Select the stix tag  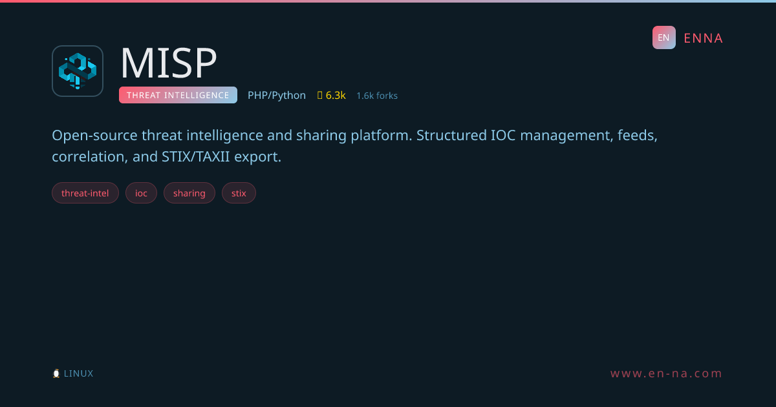coord(239,193)
